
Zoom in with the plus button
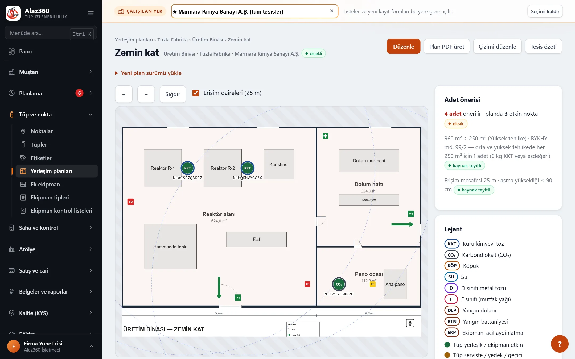[124, 94]
